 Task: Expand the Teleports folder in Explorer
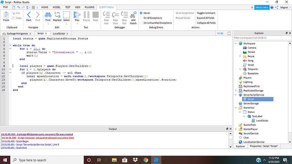click(240, 69)
